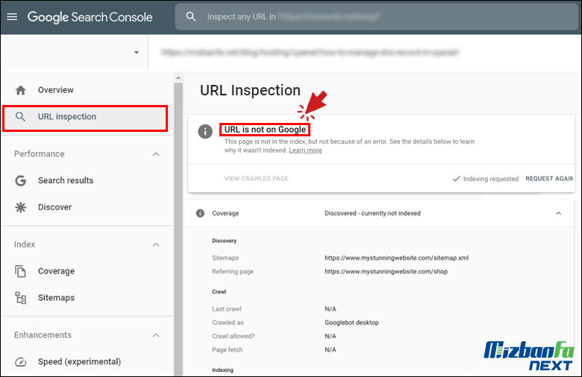Click VIEW CRAWLED PAGE

pyautogui.click(x=256, y=179)
